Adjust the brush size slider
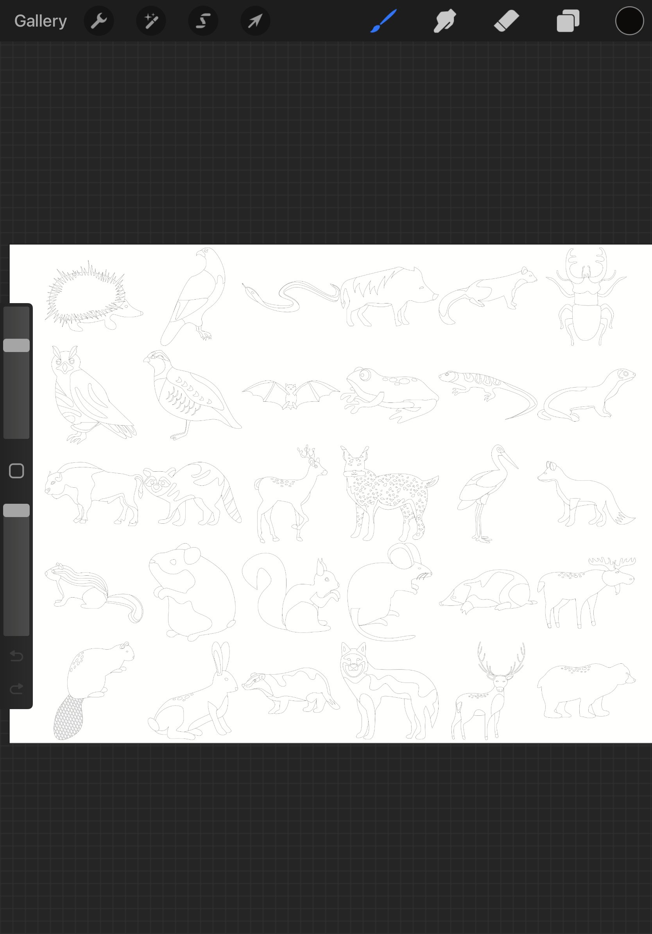 pos(16,372)
